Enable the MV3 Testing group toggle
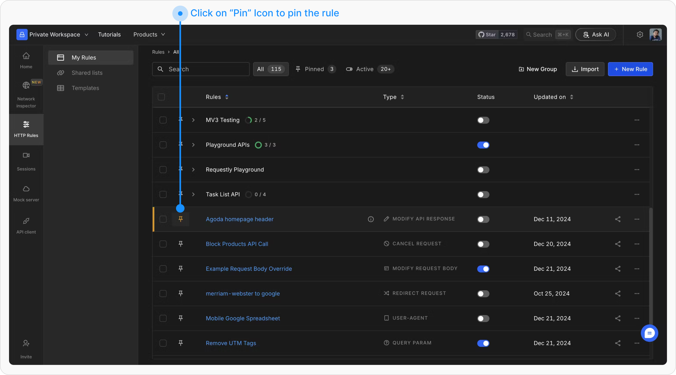The image size is (676, 375). pyautogui.click(x=483, y=120)
